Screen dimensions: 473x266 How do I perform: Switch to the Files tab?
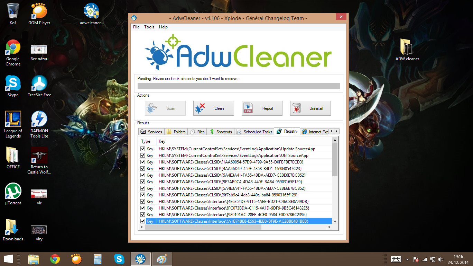point(197,132)
